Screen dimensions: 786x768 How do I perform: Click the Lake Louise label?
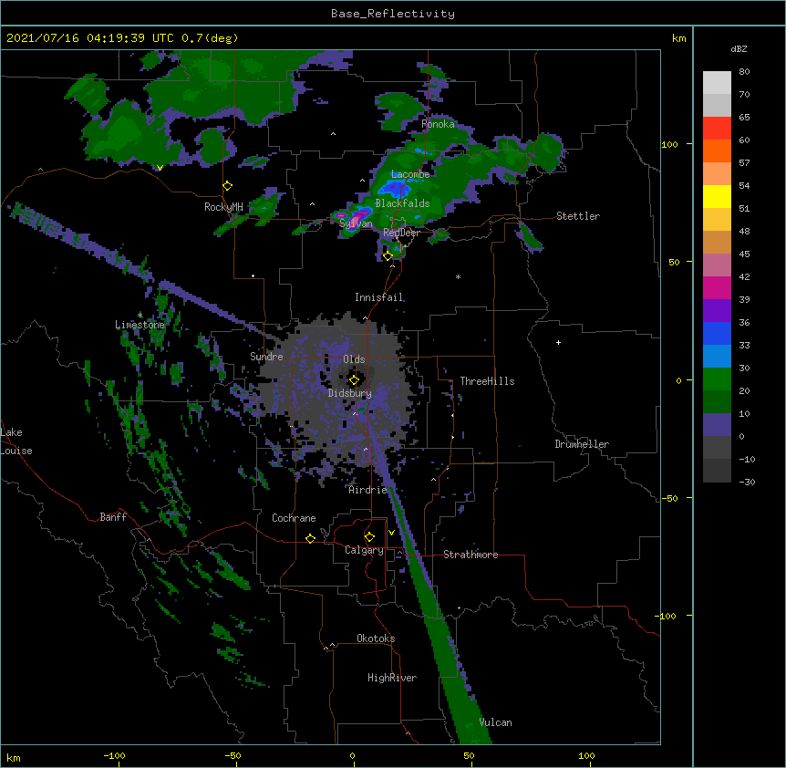tap(16, 441)
